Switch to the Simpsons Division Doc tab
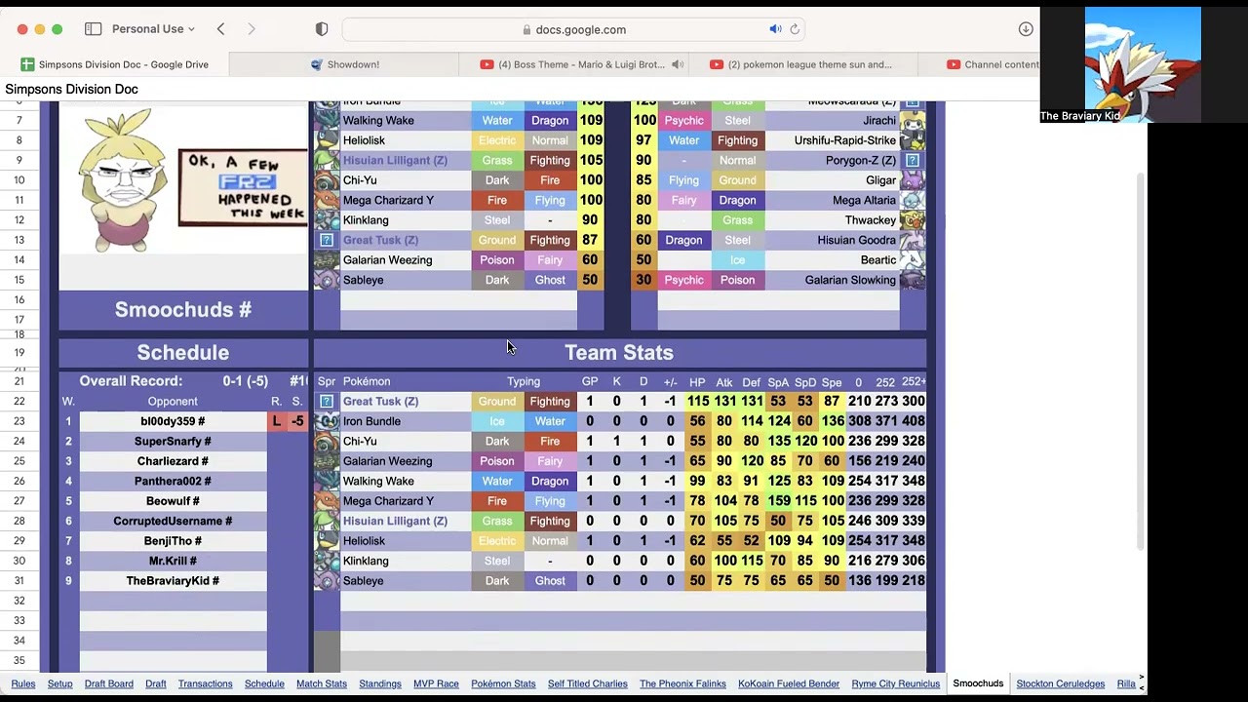1248x702 pixels. click(x=115, y=64)
